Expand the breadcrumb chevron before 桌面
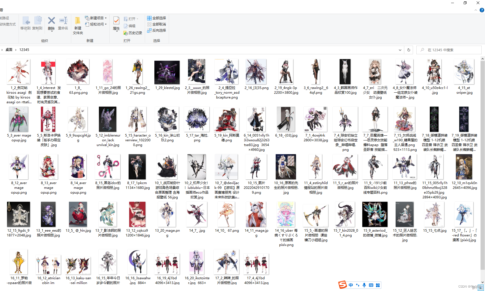 point(2,50)
